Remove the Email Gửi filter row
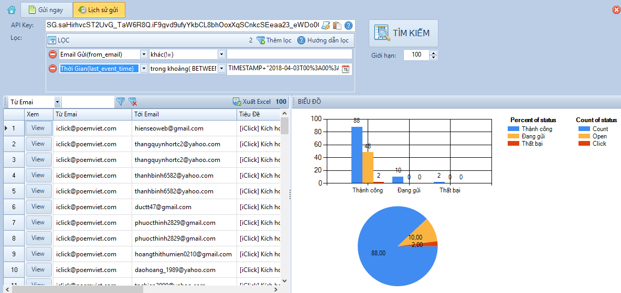 (52, 54)
